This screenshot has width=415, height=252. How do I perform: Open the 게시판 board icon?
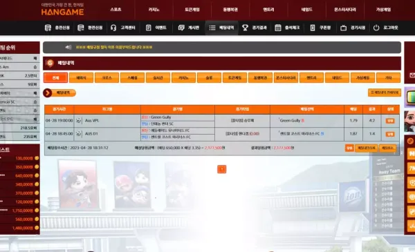181,28
